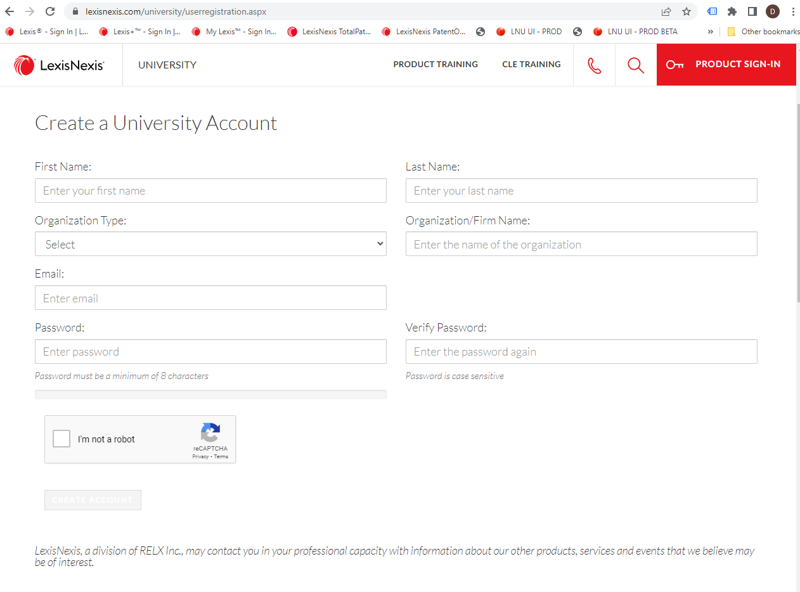Image resolution: width=800 pixels, height=592 pixels.
Task: Show more bookmarks with the chevron
Action: 710,32
